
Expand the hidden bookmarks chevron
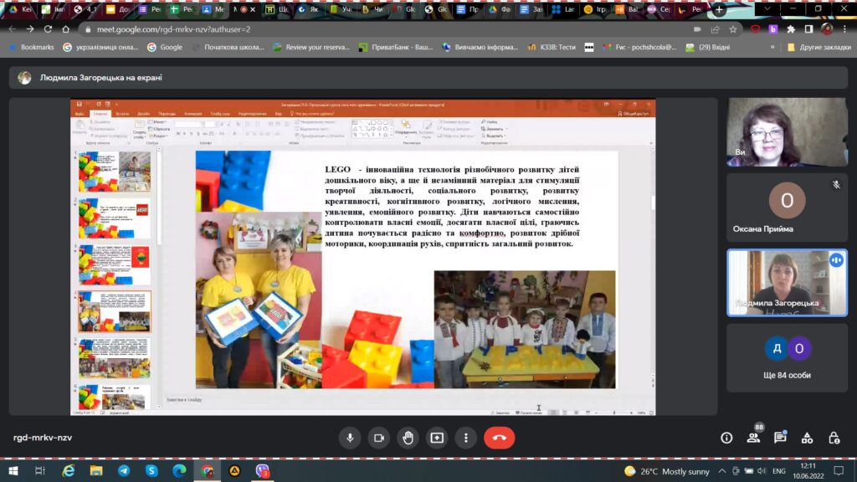coord(772,47)
